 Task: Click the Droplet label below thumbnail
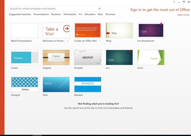79,68
